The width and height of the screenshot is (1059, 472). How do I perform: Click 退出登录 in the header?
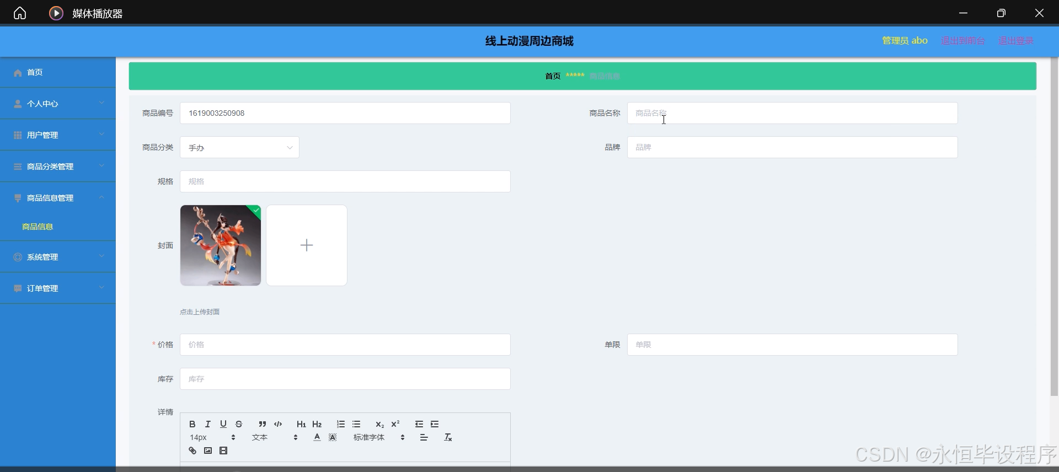(x=1015, y=41)
